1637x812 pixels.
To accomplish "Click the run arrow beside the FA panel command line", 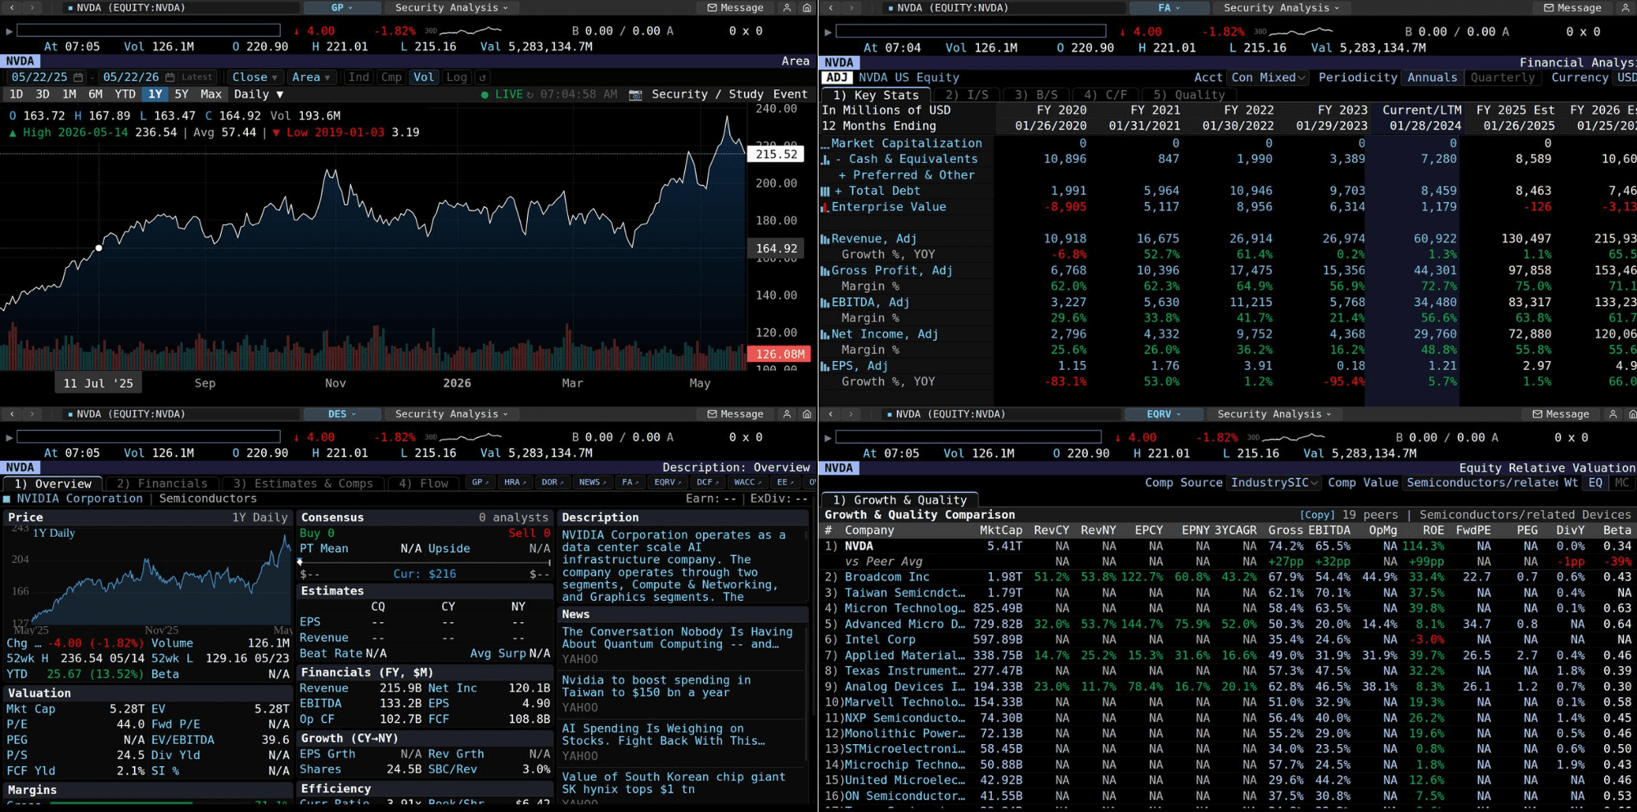I will (x=828, y=31).
